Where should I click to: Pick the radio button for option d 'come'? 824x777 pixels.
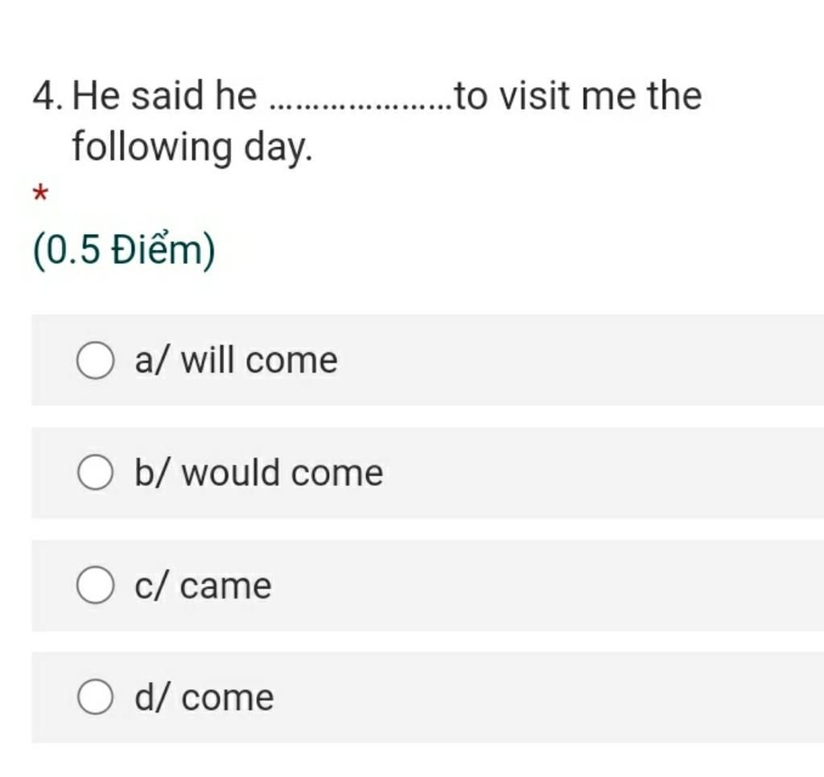(95, 697)
